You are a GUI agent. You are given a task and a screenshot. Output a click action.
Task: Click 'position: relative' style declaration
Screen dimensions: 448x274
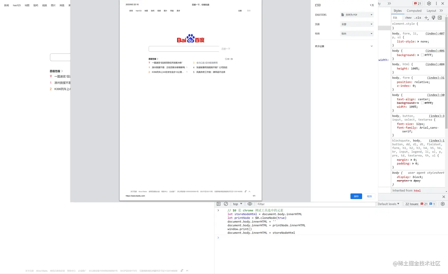[413, 82]
